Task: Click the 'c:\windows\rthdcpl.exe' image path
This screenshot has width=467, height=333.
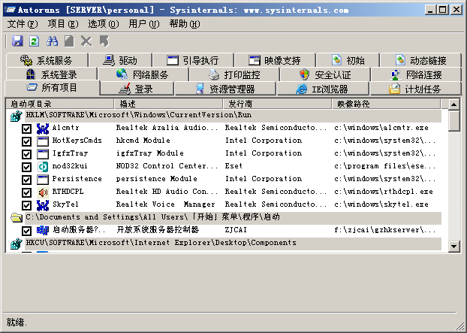Action: pos(384,192)
